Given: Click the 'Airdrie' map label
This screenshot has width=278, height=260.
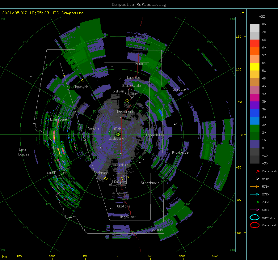Looking at the screenshot, I should point(122,165).
